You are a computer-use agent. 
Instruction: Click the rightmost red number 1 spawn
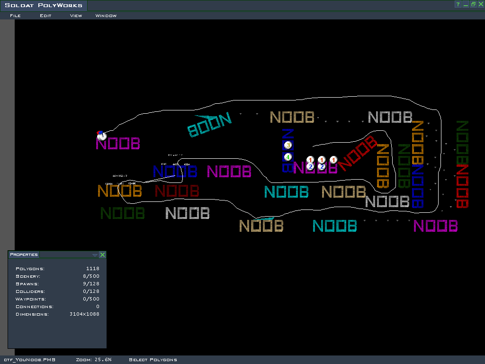point(333,160)
